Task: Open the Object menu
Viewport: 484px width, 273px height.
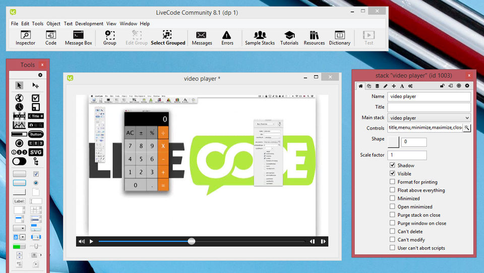Action: [x=53, y=24]
